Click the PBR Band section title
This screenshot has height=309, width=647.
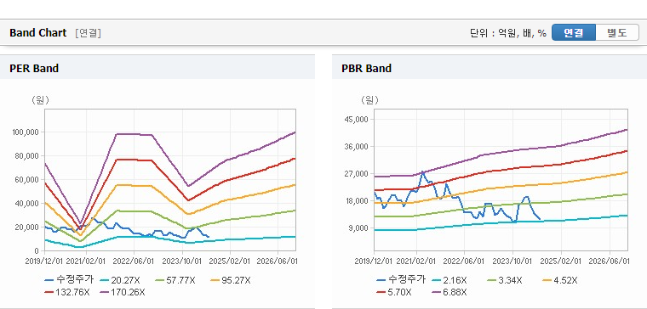pos(366,68)
